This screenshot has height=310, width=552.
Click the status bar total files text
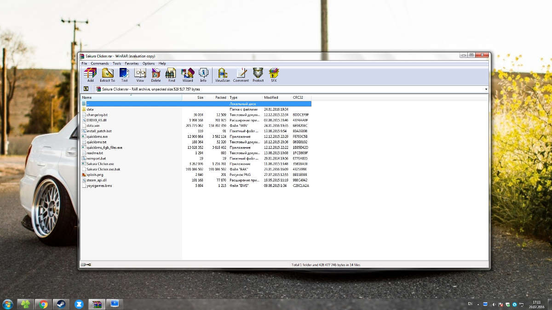click(x=326, y=265)
